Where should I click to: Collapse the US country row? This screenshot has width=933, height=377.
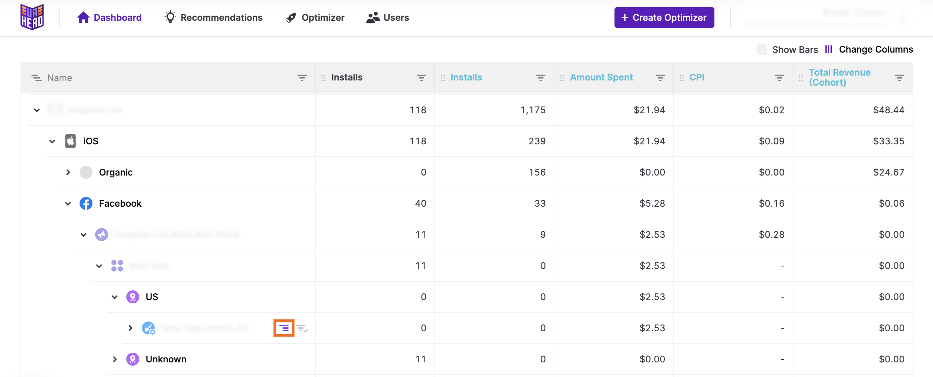[x=115, y=297]
